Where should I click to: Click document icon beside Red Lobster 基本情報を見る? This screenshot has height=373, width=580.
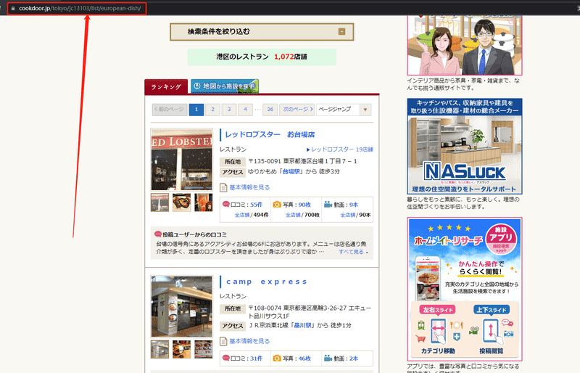pyautogui.click(x=223, y=188)
